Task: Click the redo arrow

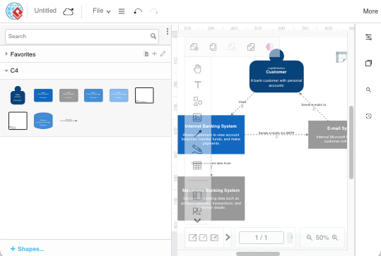Action: coord(154,11)
